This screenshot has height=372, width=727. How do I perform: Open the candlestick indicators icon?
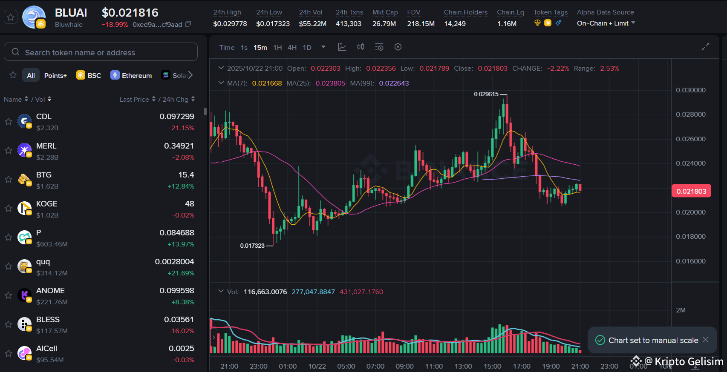pyautogui.click(x=361, y=47)
